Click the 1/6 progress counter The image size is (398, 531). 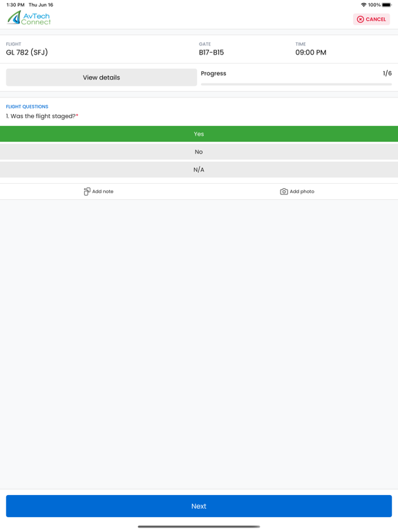click(x=387, y=73)
